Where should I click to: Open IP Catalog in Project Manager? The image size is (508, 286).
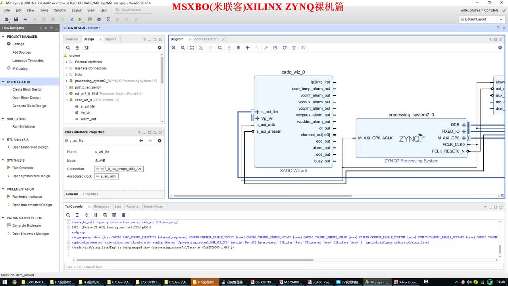click(20, 69)
